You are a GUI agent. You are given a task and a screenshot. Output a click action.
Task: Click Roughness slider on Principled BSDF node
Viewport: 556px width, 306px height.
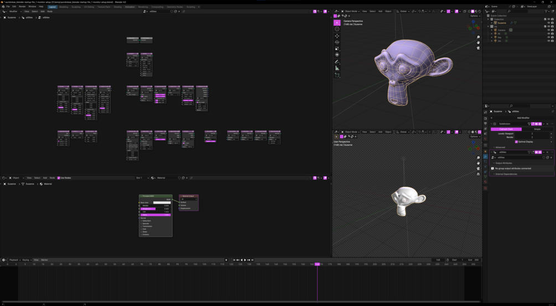155,209
